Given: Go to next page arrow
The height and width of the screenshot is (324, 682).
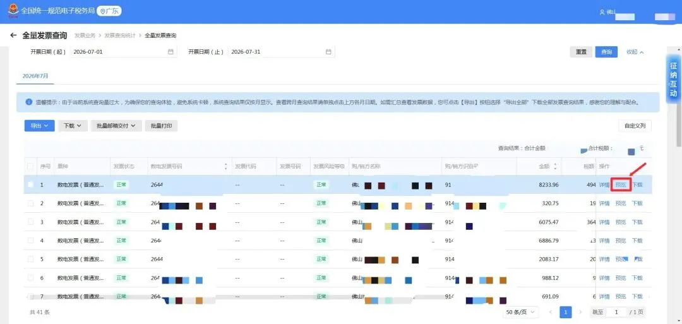Looking at the screenshot, I should (x=580, y=312).
